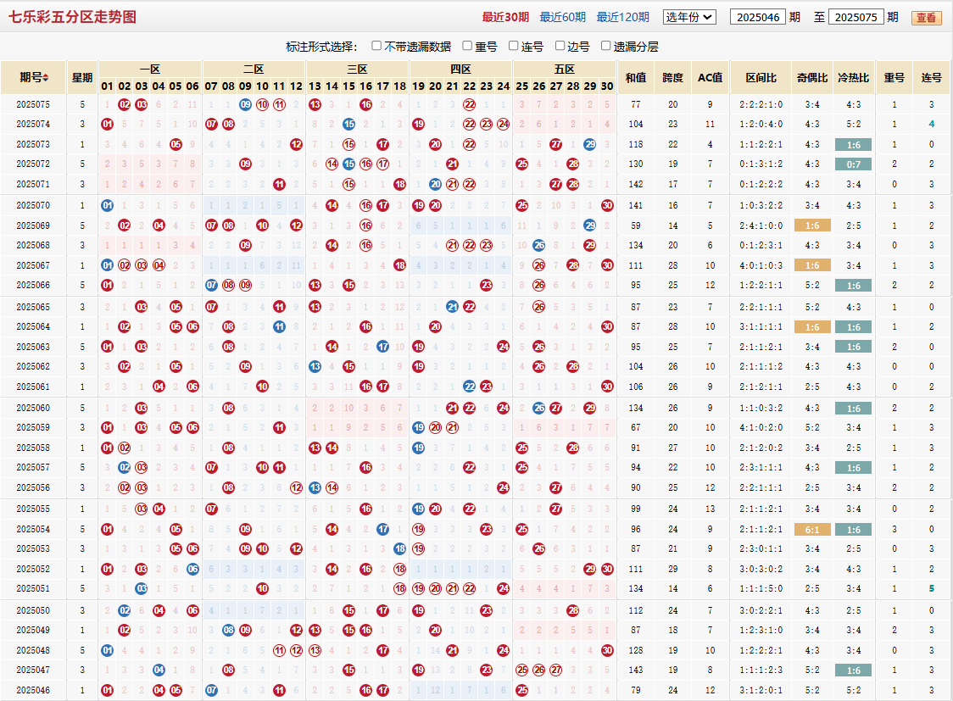Click the orange 1:6 cell in row 2025069
This screenshot has height=701, width=953.
(x=812, y=226)
